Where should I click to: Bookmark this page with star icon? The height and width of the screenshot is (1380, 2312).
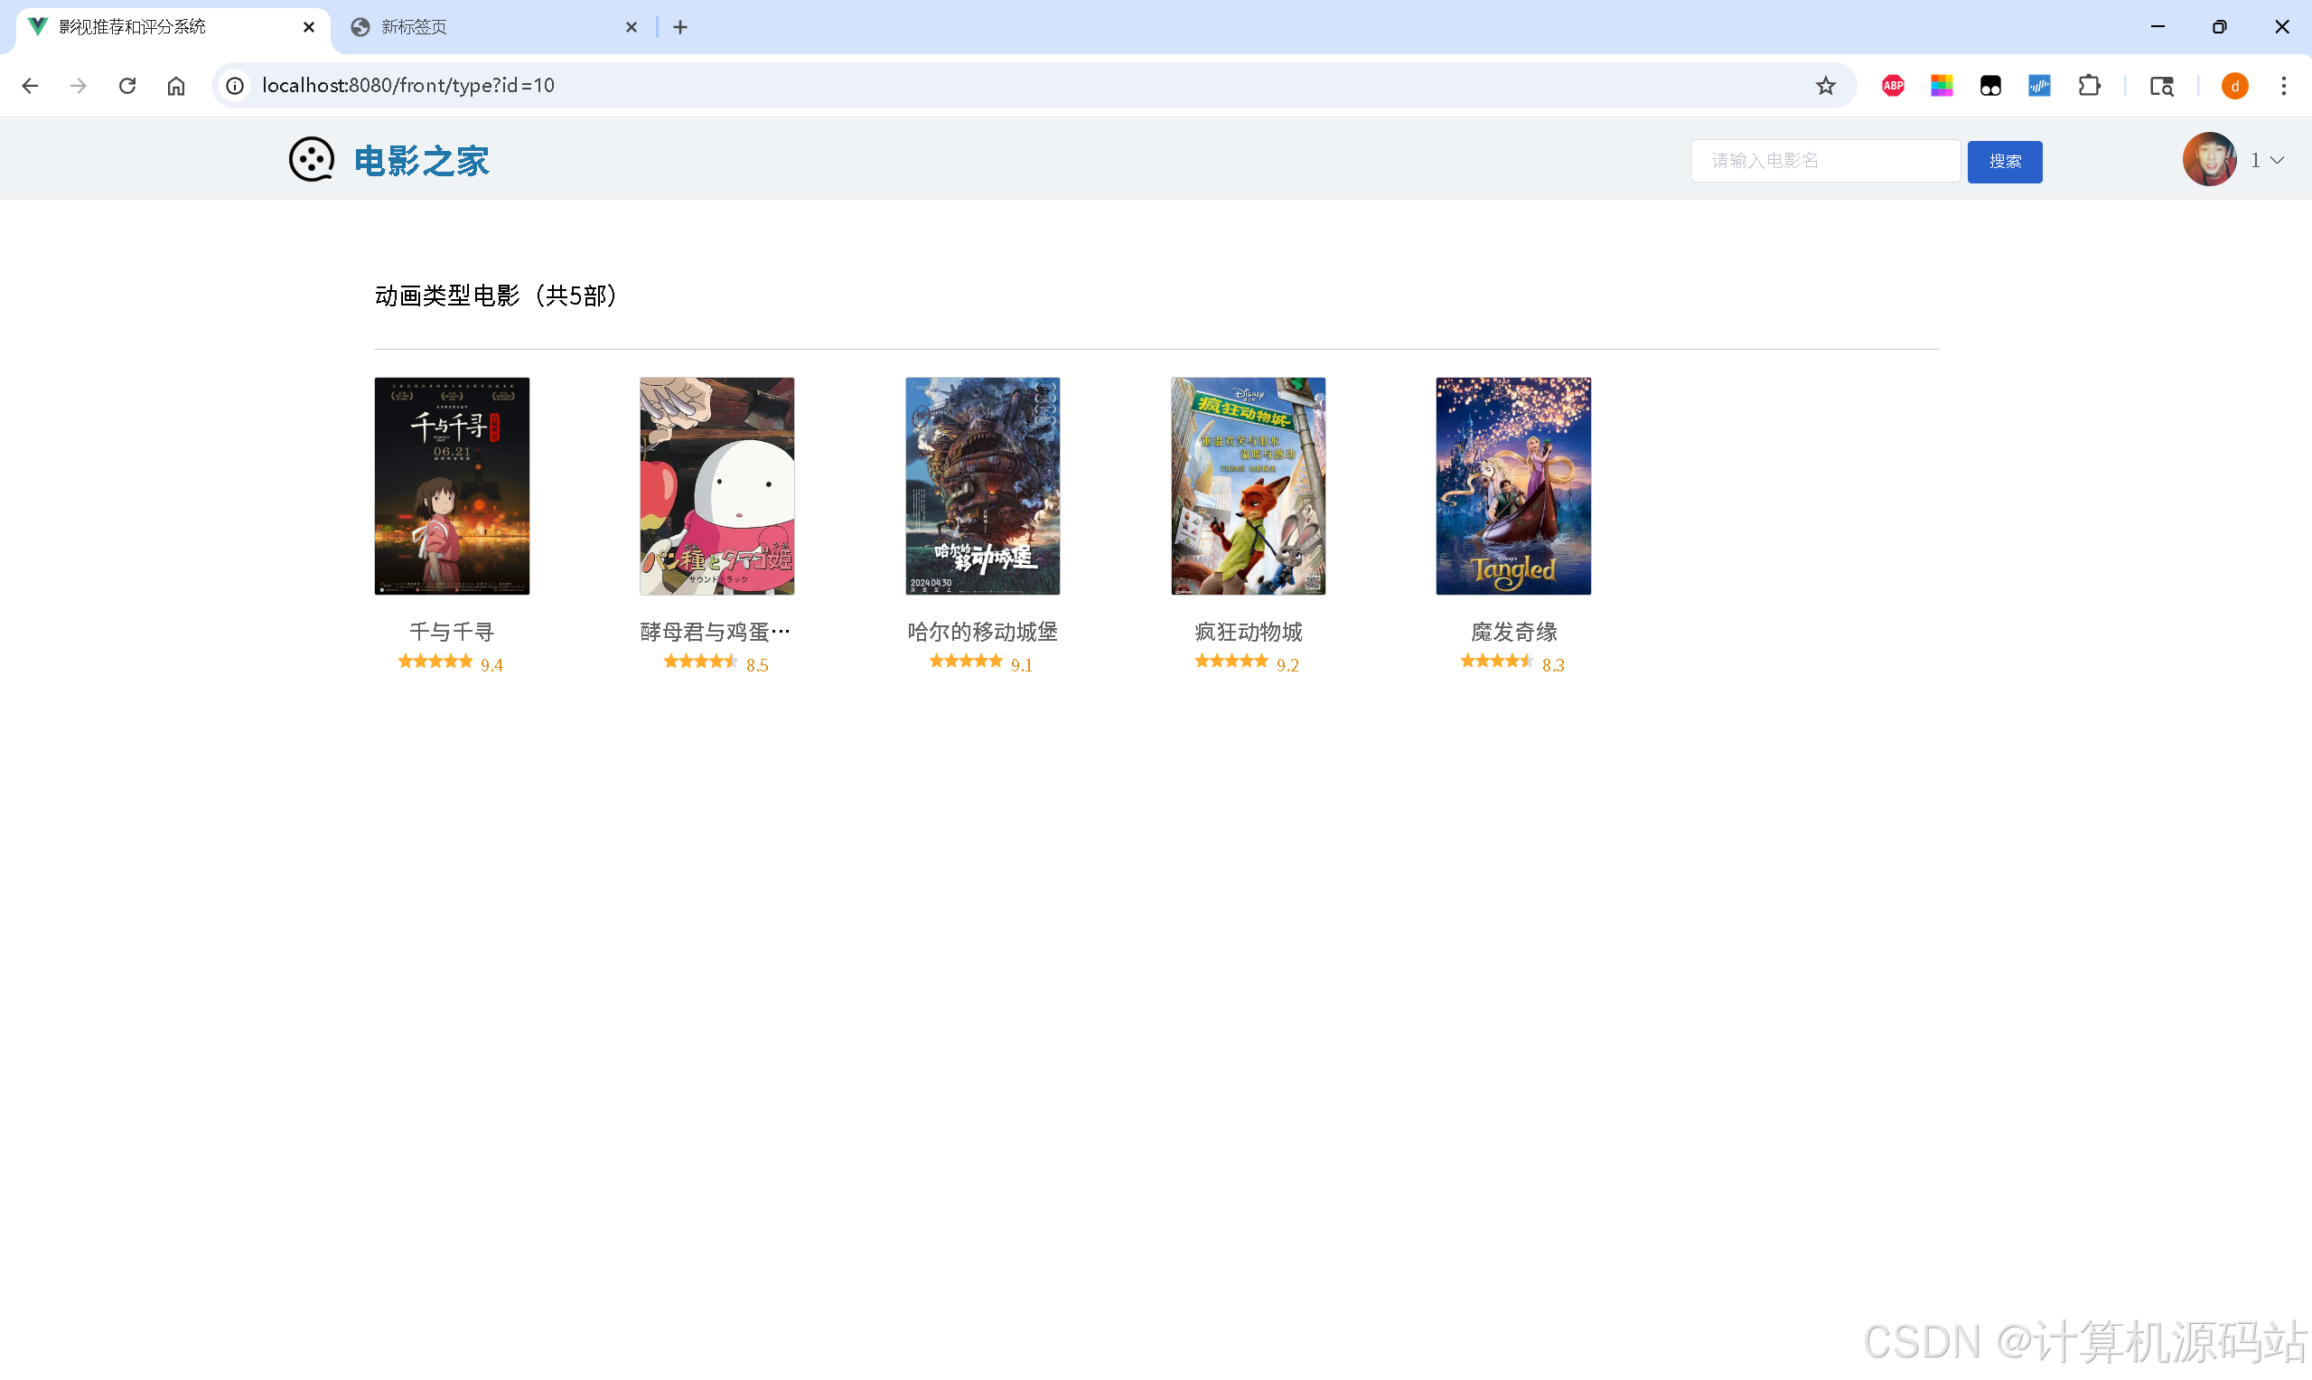[1825, 86]
